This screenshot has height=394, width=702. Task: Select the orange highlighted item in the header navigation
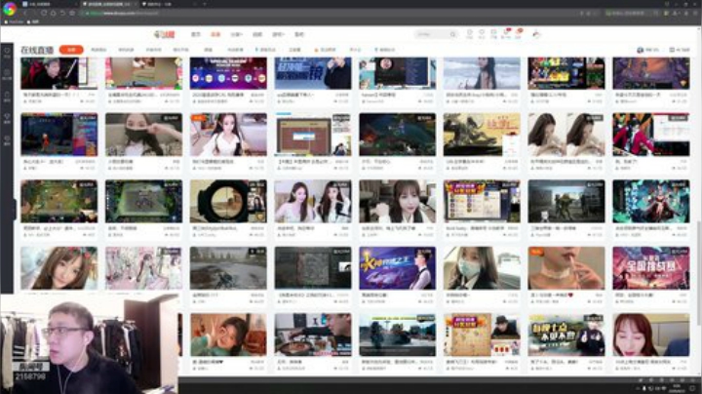click(215, 34)
